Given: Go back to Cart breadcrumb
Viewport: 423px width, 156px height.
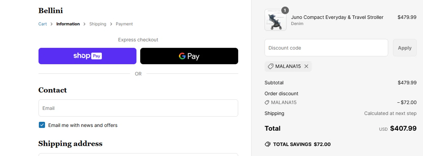Looking at the screenshot, I should (x=43, y=24).
